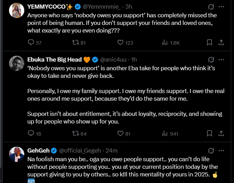
Task: Bookmark YEMMYCOCO's tweet
Action: pyautogui.click(x=209, y=43)
